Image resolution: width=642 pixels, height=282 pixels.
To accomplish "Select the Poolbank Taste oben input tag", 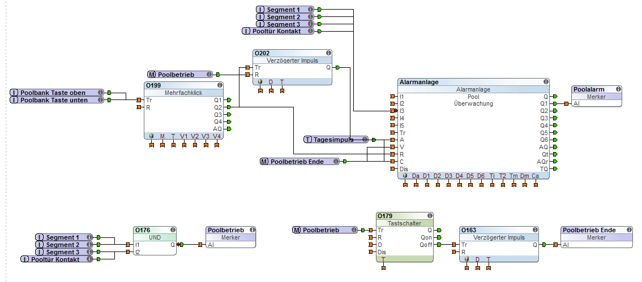I will (x=53, y=93).
